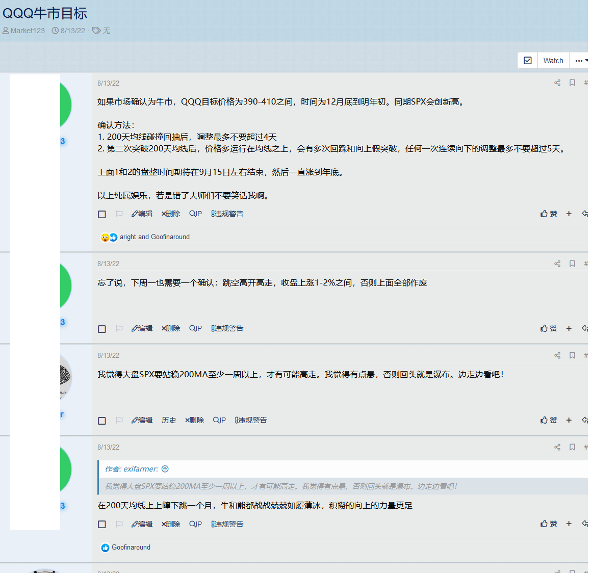Reply arrow on the SPX 200MA post
This screenshot has width=593, height=573.
[585, 420]
